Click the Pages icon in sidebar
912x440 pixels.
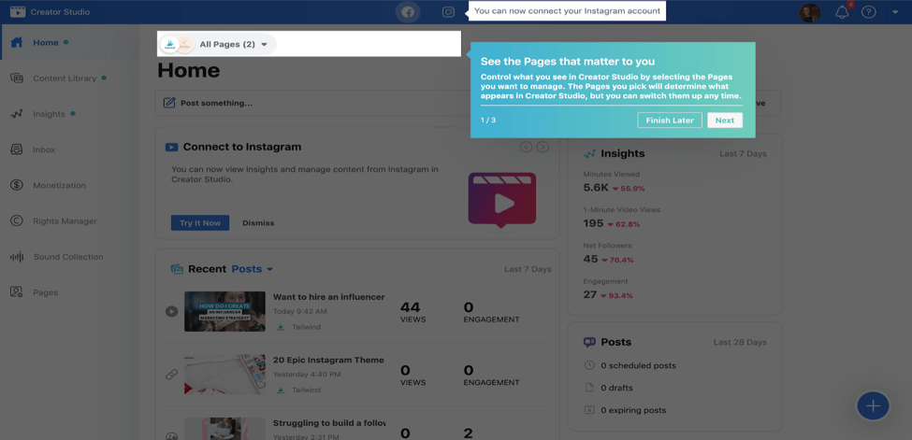(17, 292)
